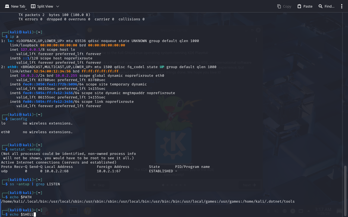
Task: Open a new terminal tab
Action: point(15,6)
